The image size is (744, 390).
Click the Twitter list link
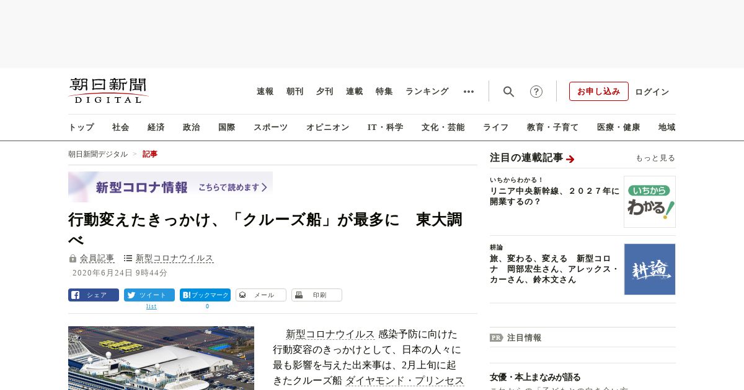(151, 306)
